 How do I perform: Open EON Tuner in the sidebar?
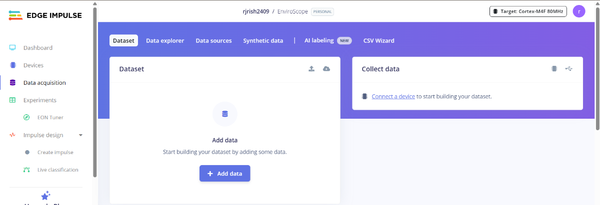pyautogui.click(x=50, y=118)
